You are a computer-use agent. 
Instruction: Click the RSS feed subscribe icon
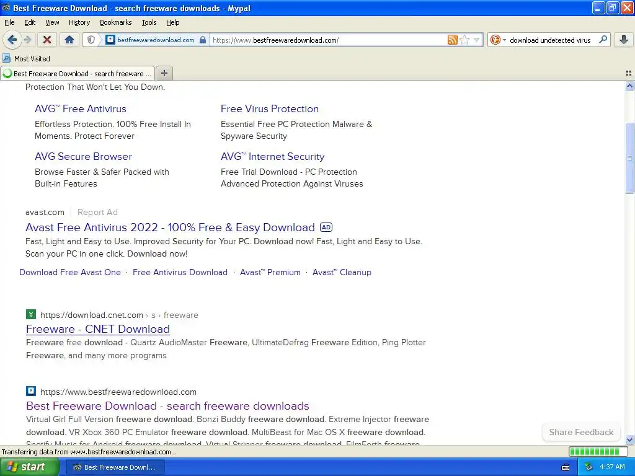452,40
